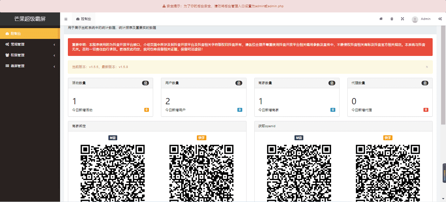This screenshot has height=202, width=446.
Task: Click the 当前版本 v1.5.5 version notice text
Action: 100,67
